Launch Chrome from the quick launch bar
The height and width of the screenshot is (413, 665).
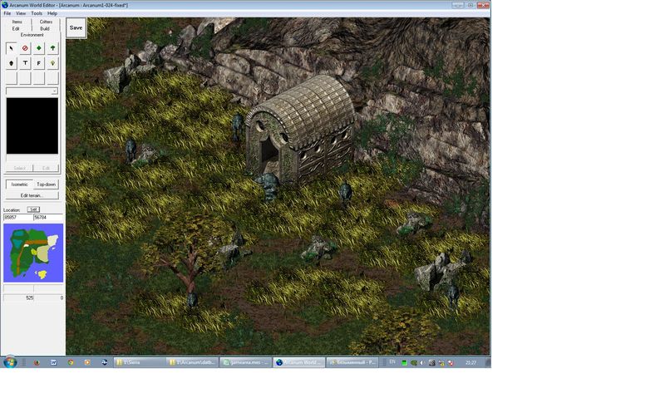pyautogui.click(x=71, y=362)
